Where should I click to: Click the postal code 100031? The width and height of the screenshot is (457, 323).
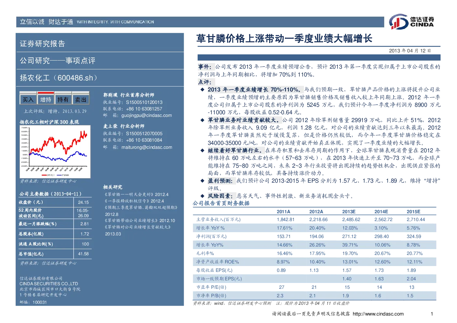click(40, 302)
